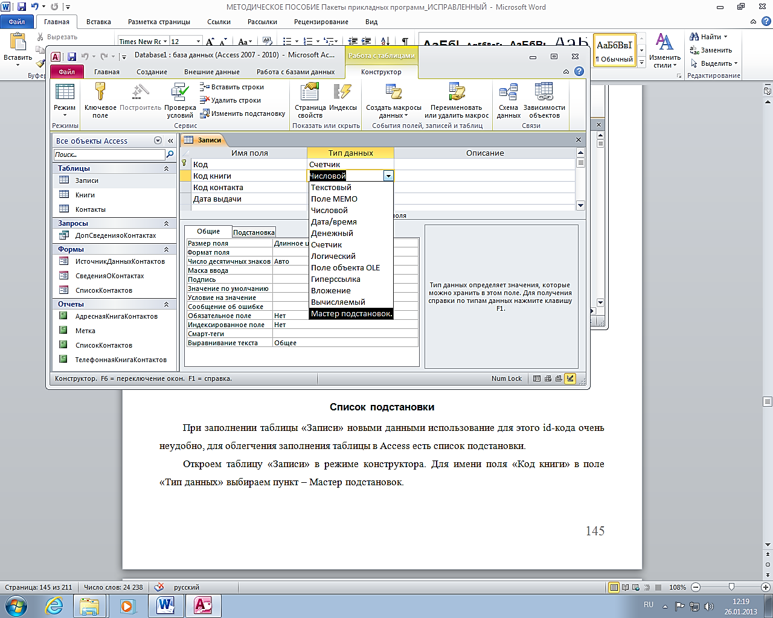The height and width of the screenshot is (618, 773).
Task: Open the ИсточникДанныхКонтактов form
Action: coord(115,261)
